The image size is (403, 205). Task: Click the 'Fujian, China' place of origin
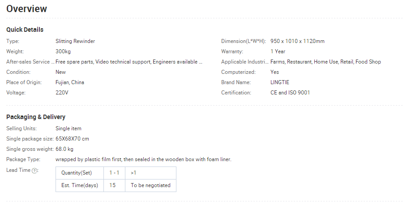pyautogui.click(x=70, y=82)
